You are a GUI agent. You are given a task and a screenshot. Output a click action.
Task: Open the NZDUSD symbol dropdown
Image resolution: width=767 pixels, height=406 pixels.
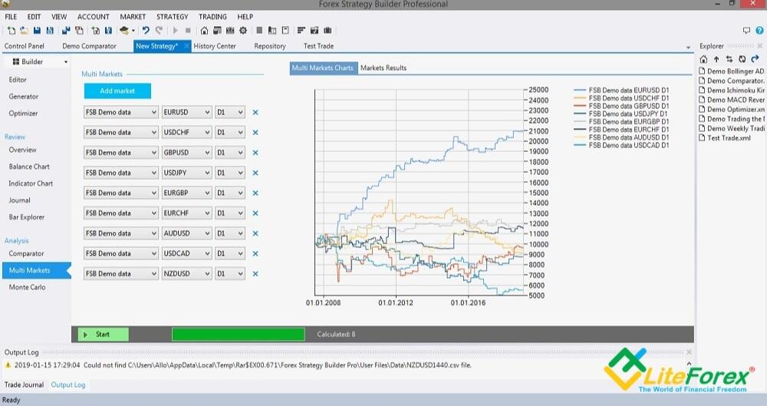pyautogui.click(x=187, y=274)
